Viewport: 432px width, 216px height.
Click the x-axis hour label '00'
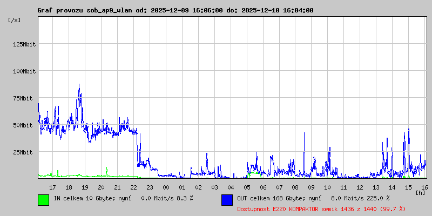166,187
